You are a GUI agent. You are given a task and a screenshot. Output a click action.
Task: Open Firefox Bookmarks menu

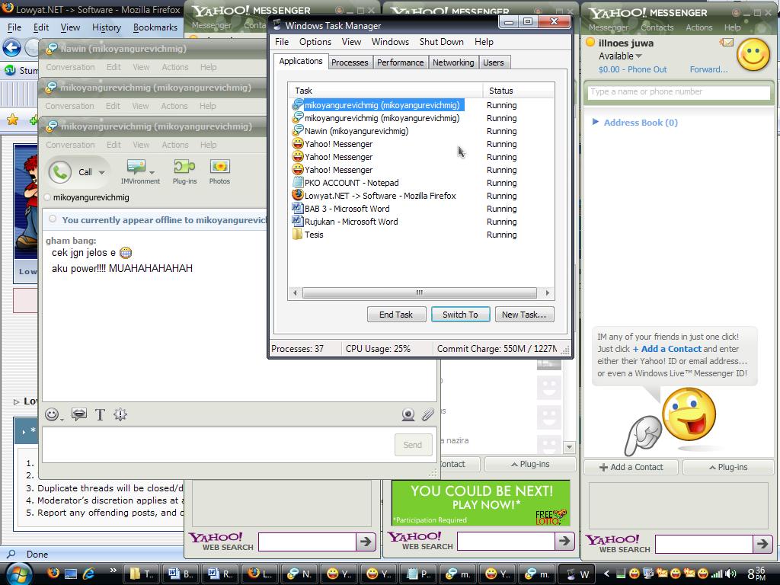[x=155, y=27]
